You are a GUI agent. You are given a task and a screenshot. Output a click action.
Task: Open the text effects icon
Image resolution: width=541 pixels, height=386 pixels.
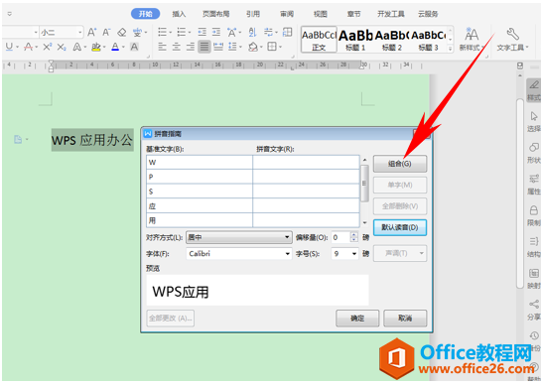77,47
